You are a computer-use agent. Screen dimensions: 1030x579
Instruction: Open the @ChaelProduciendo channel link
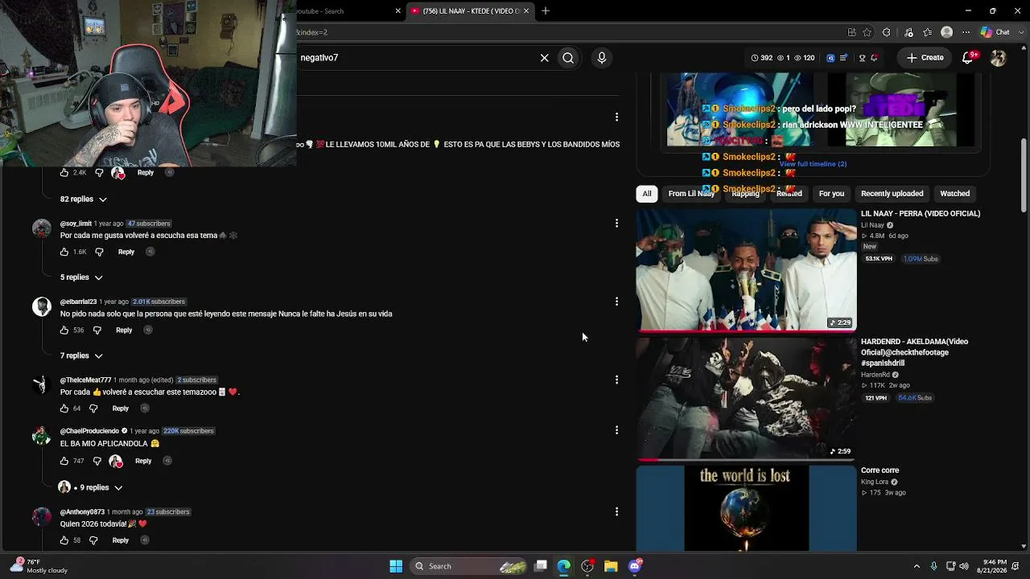pos(89,431)
